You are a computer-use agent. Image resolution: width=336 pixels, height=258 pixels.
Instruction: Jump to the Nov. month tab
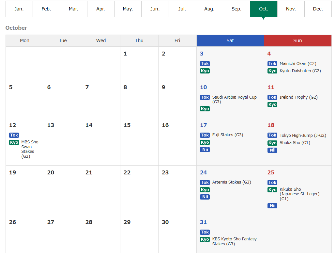coord(291,9)
